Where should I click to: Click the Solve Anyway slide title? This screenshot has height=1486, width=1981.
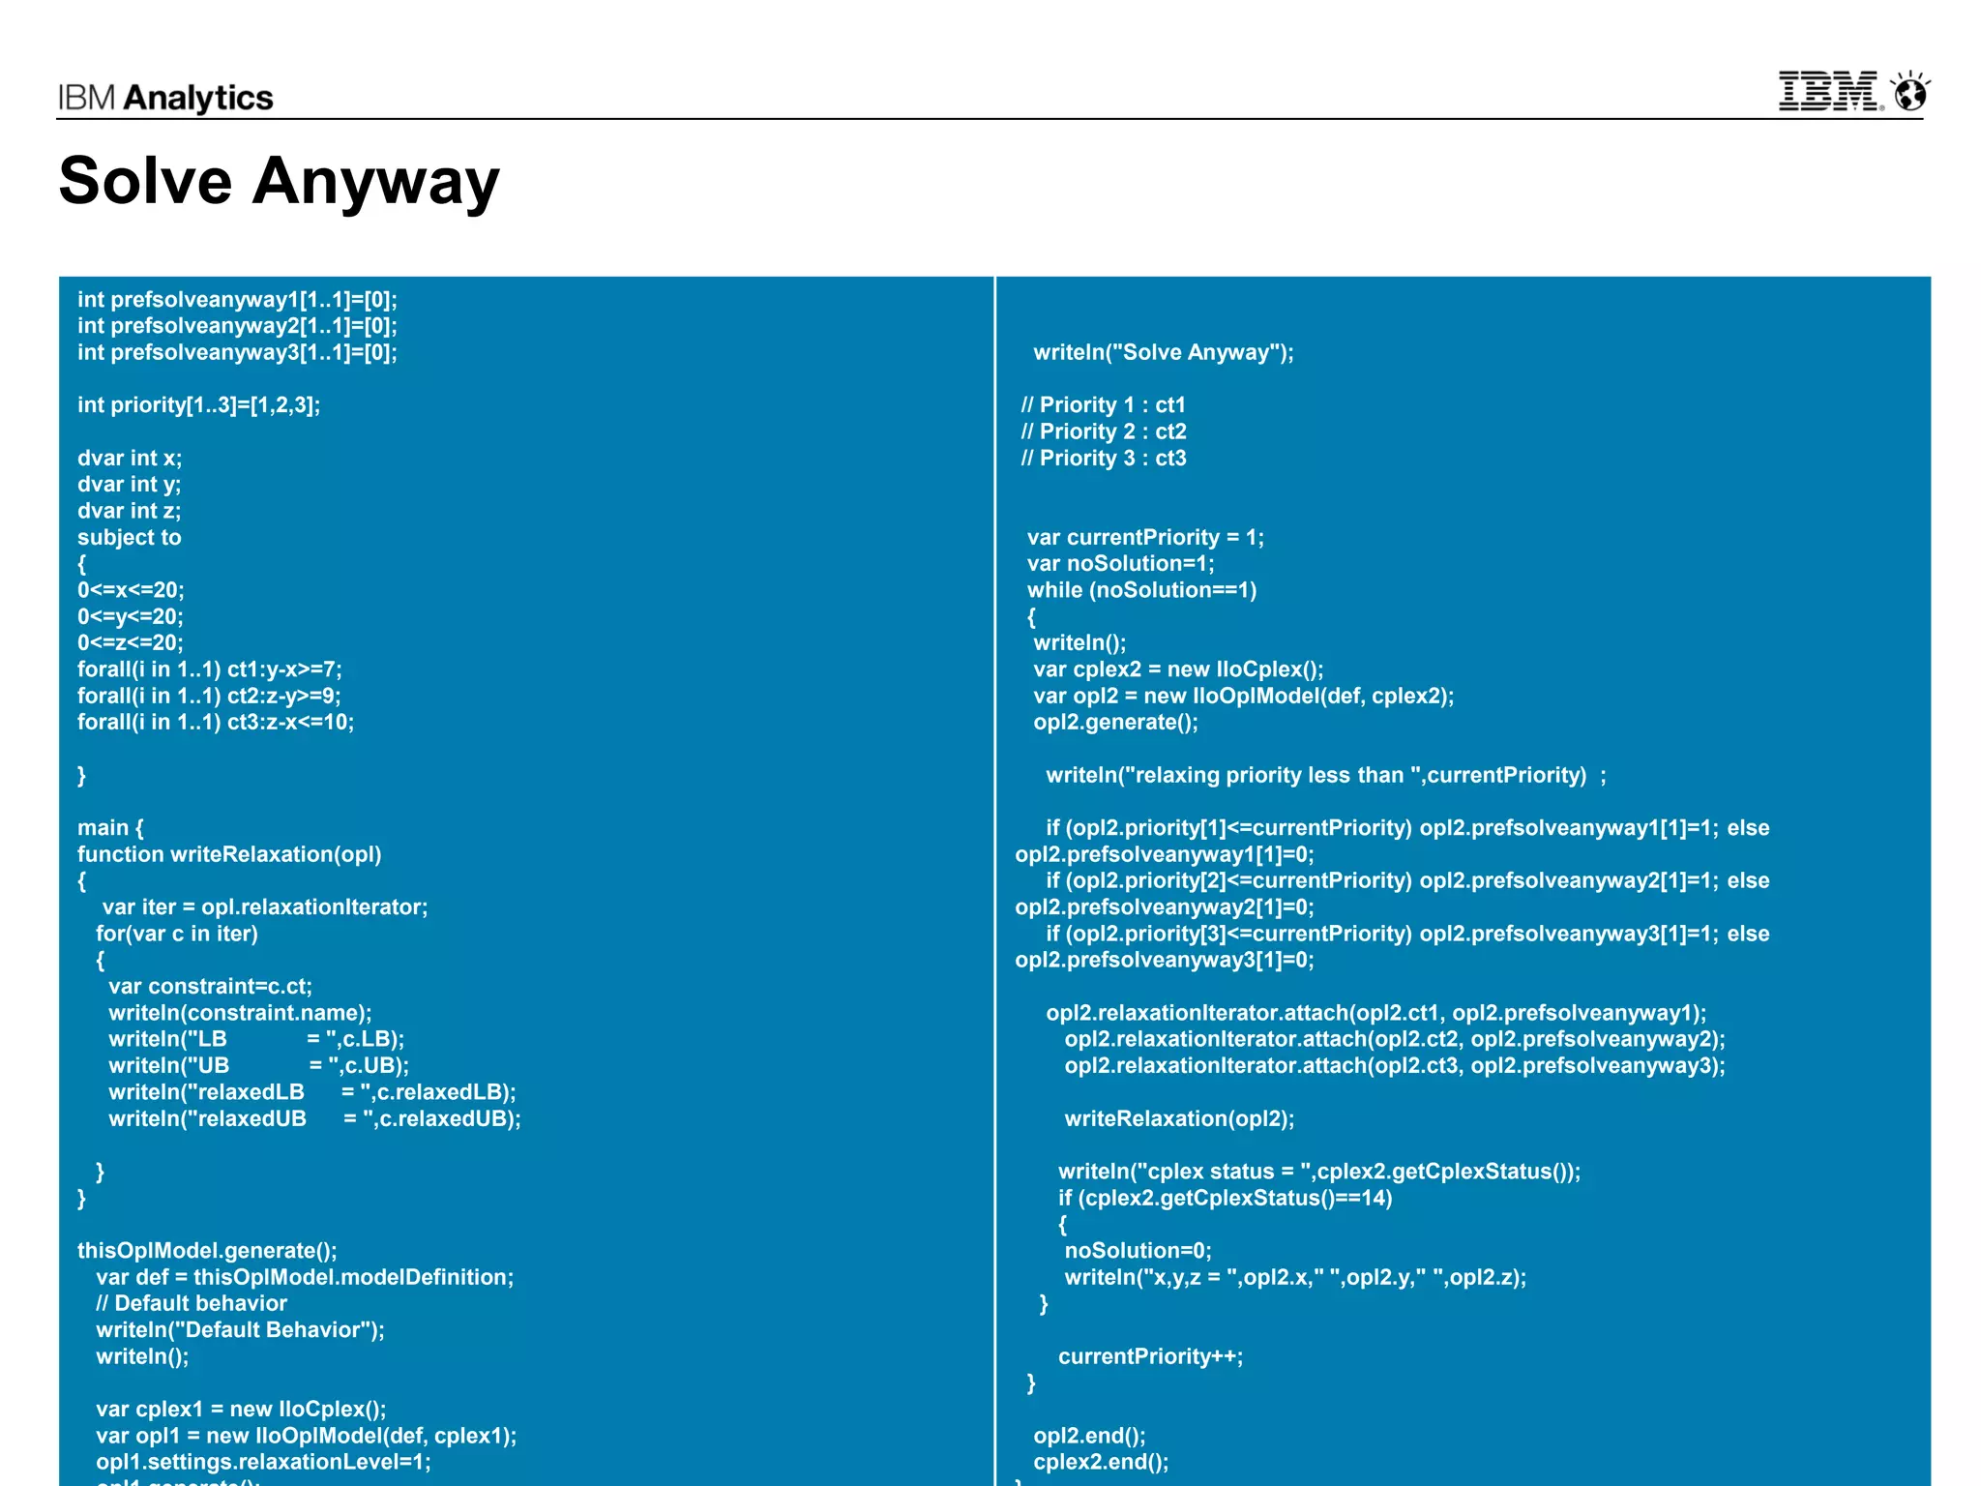pyautogui.click(x=279, y=181)
